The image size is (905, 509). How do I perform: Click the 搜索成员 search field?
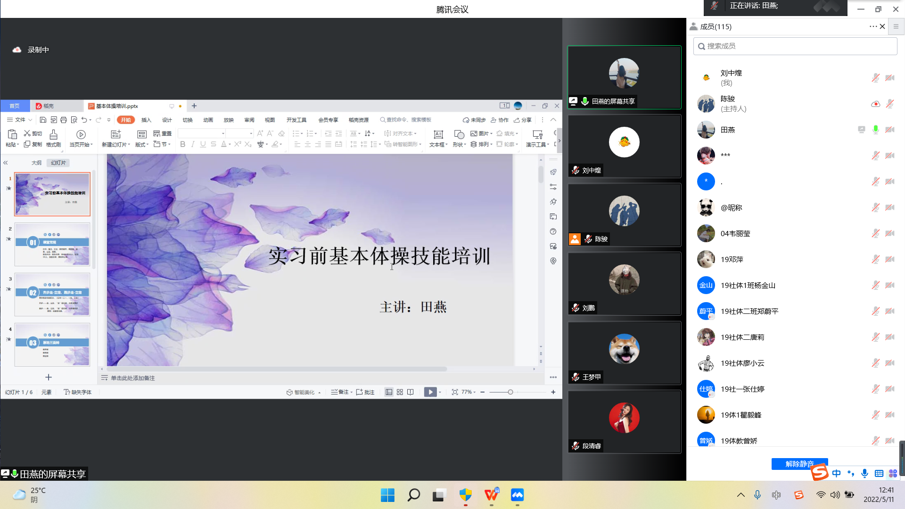click(x=795, y=46)
